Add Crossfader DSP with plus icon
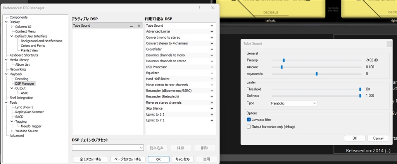 pos(212,49)
